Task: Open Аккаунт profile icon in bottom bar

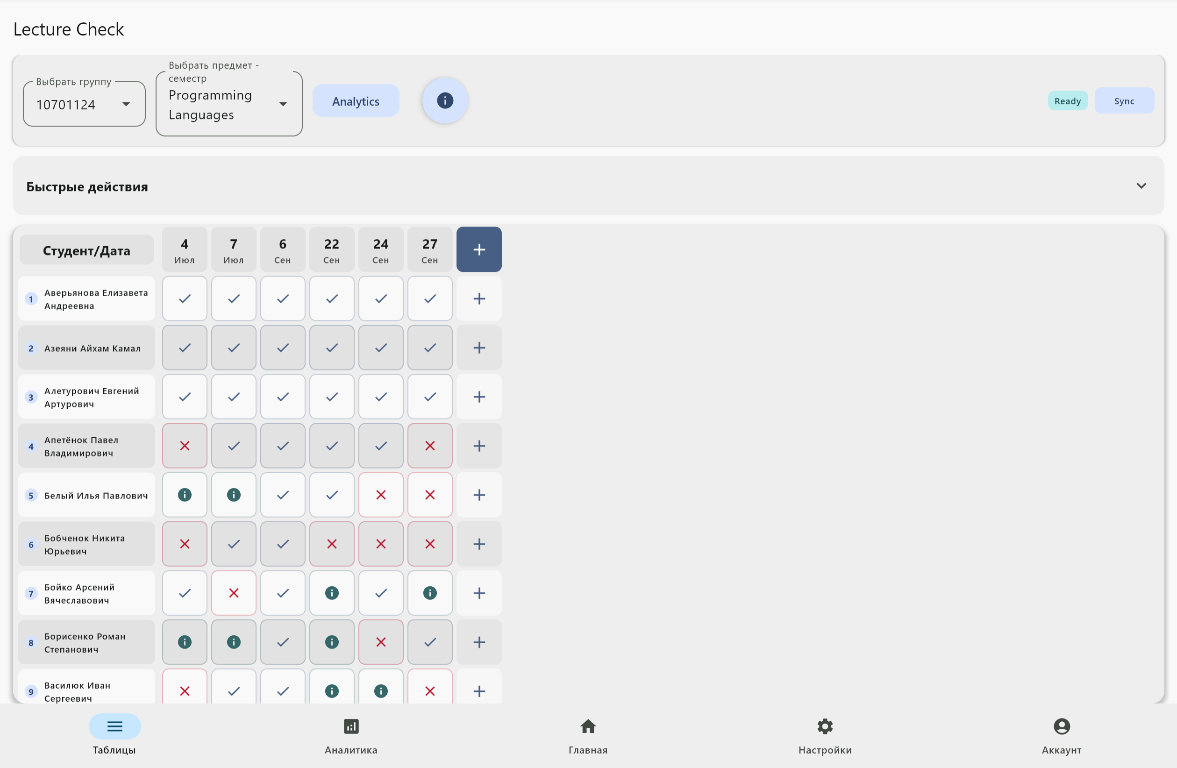Action: click(x=1061, y=727)
